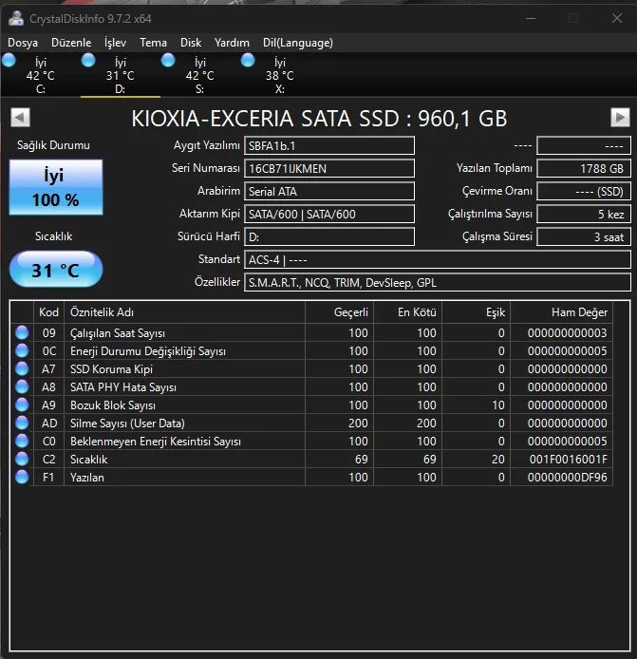Open the İşlev menu
This screenshot has height=659, width=637.
[115, 43]
